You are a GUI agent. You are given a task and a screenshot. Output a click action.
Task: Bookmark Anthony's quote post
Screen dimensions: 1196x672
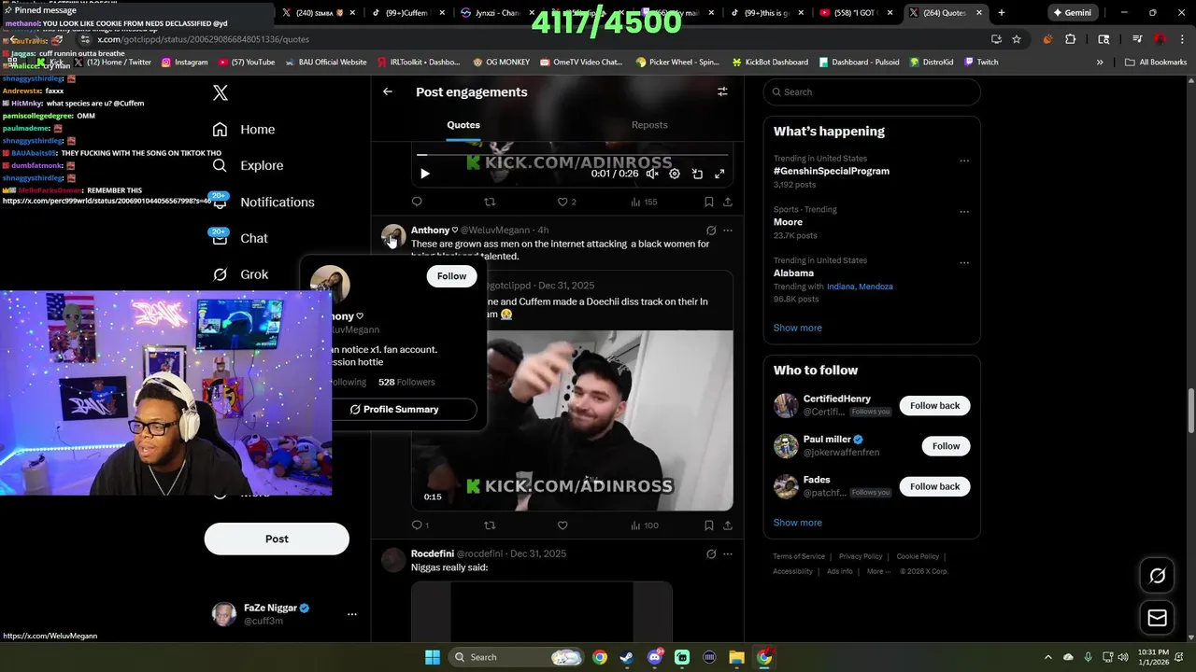tap(709, 525)
